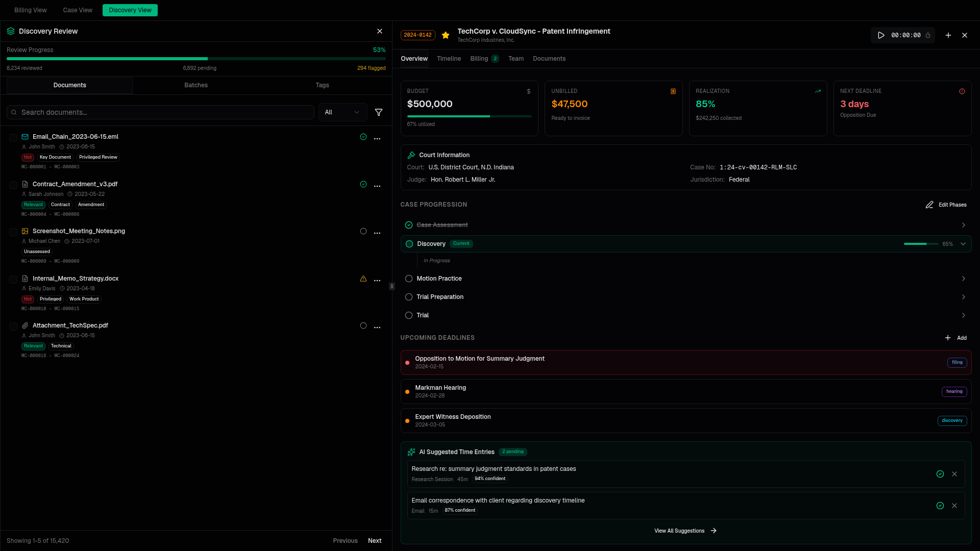Click the filter funnel icon
The width and height of the screenshot is (980, 551).
(379, 112)
